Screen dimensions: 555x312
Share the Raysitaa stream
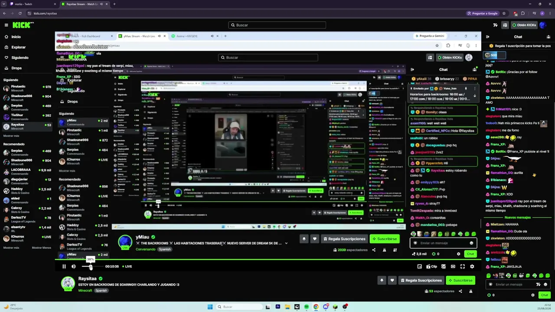(460, 291)
